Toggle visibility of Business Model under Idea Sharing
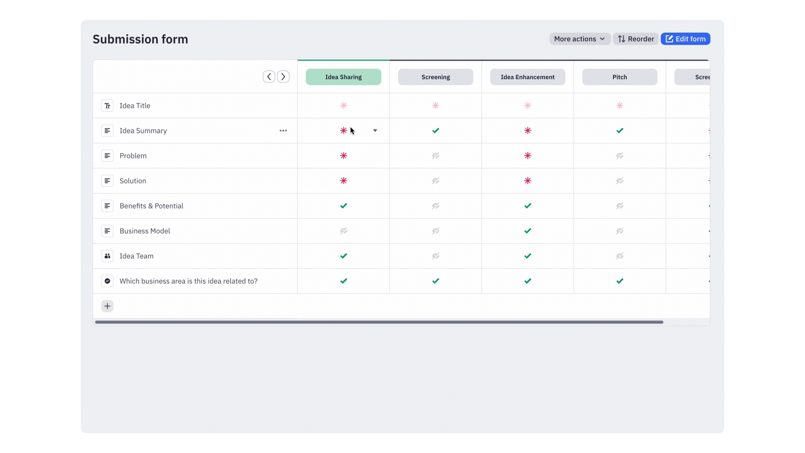 [343, 231]
